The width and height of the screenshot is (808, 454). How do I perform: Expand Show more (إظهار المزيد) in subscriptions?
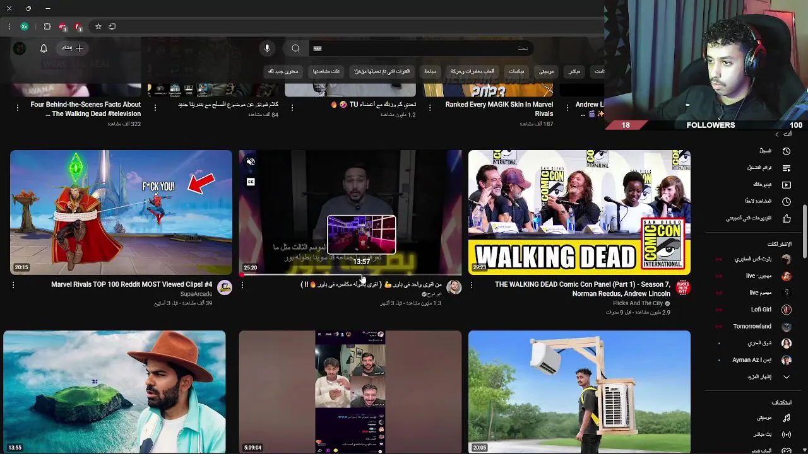click(767, 377)
